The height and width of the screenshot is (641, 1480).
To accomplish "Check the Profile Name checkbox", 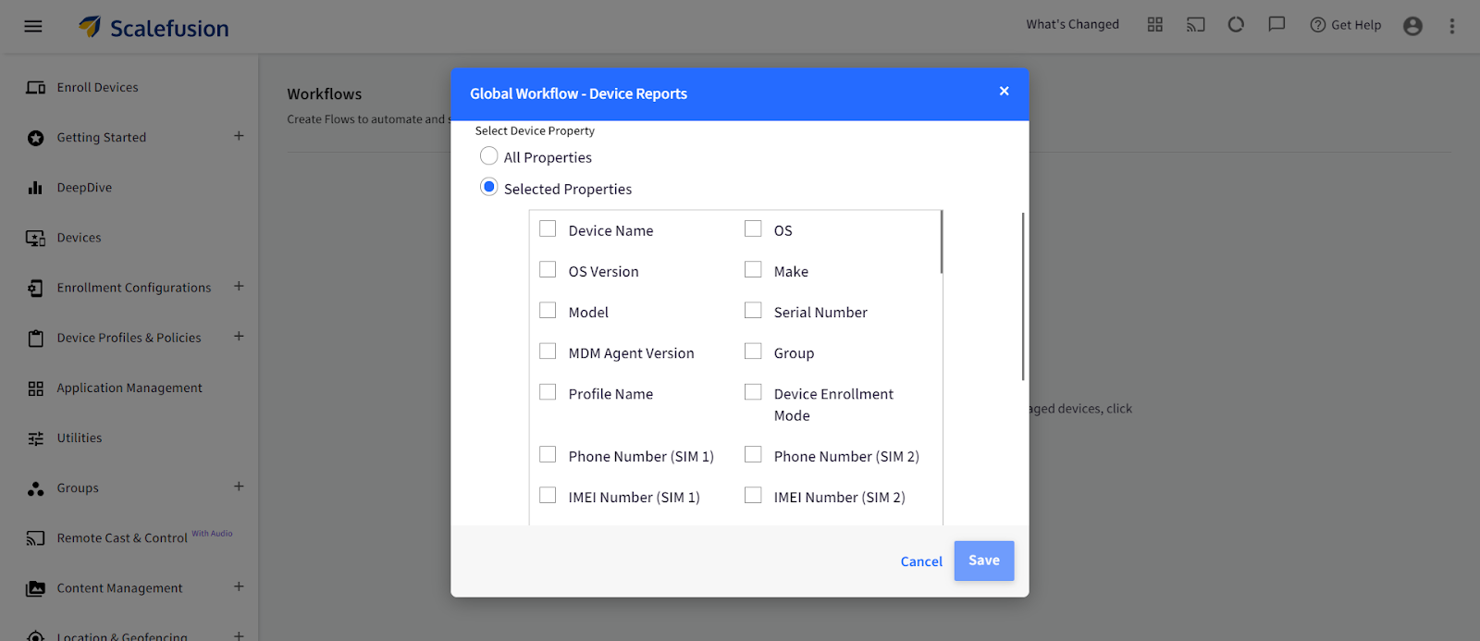I will (x=548, y=391).
